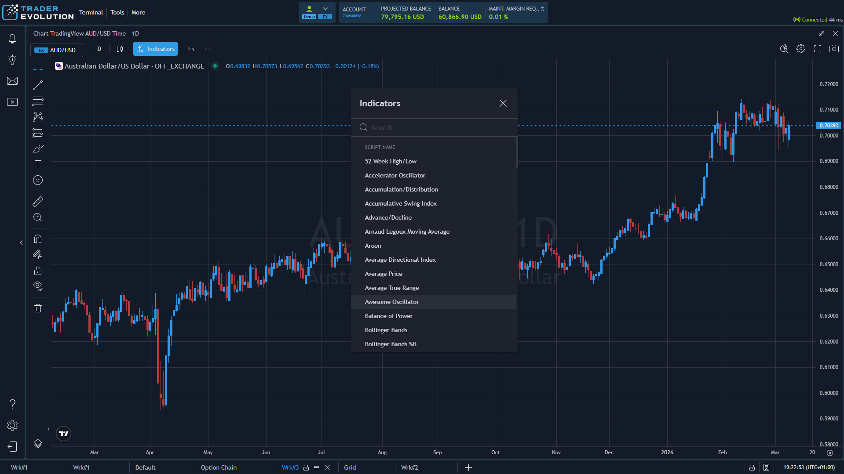Toggle magnet snapping mode

38,239
